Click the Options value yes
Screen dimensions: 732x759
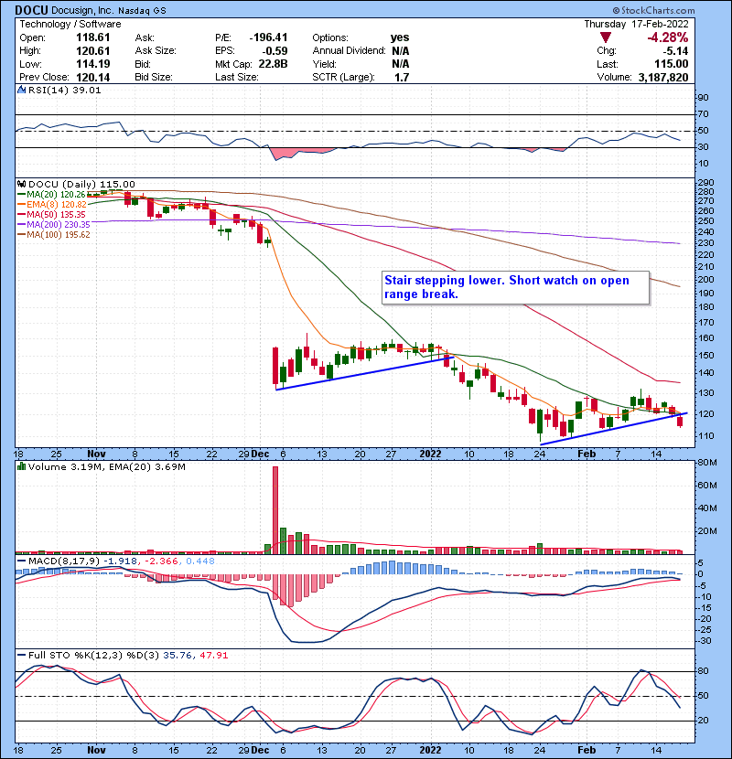pyautogui.click(x=400, y=37)
